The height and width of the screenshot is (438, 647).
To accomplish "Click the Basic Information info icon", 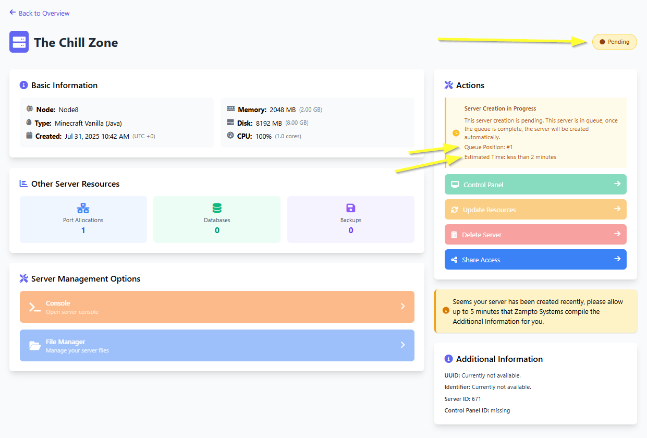I will pyautogui.click(x=24, y=85).
